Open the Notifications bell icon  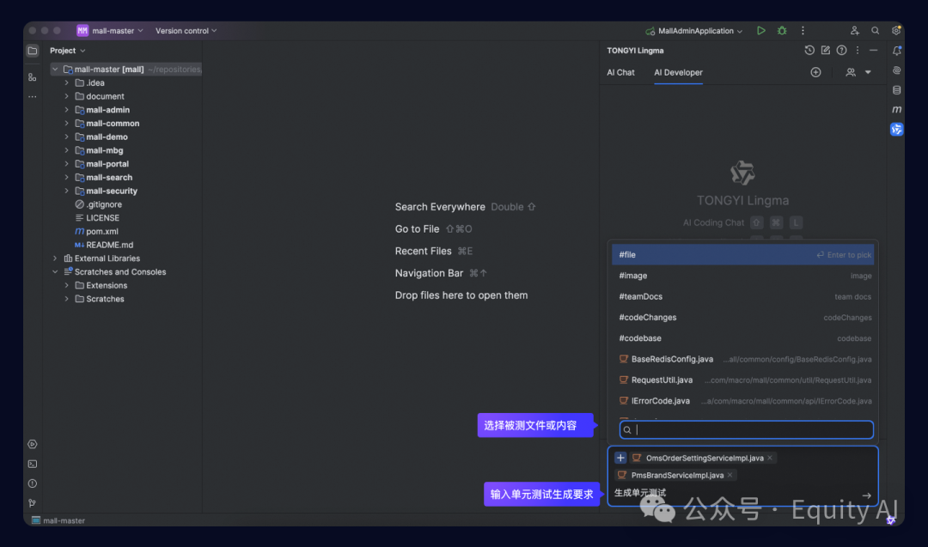tap(896, 51)
